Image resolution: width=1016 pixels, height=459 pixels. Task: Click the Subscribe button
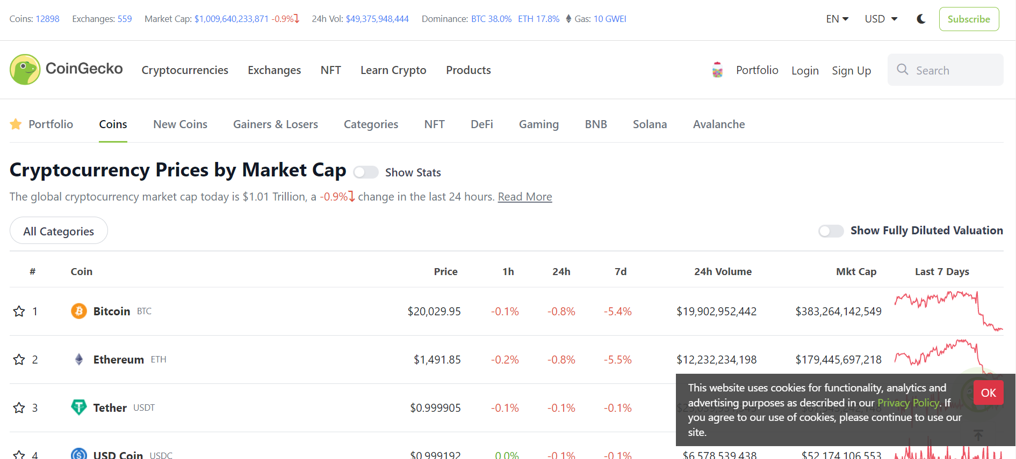(969, 19)
